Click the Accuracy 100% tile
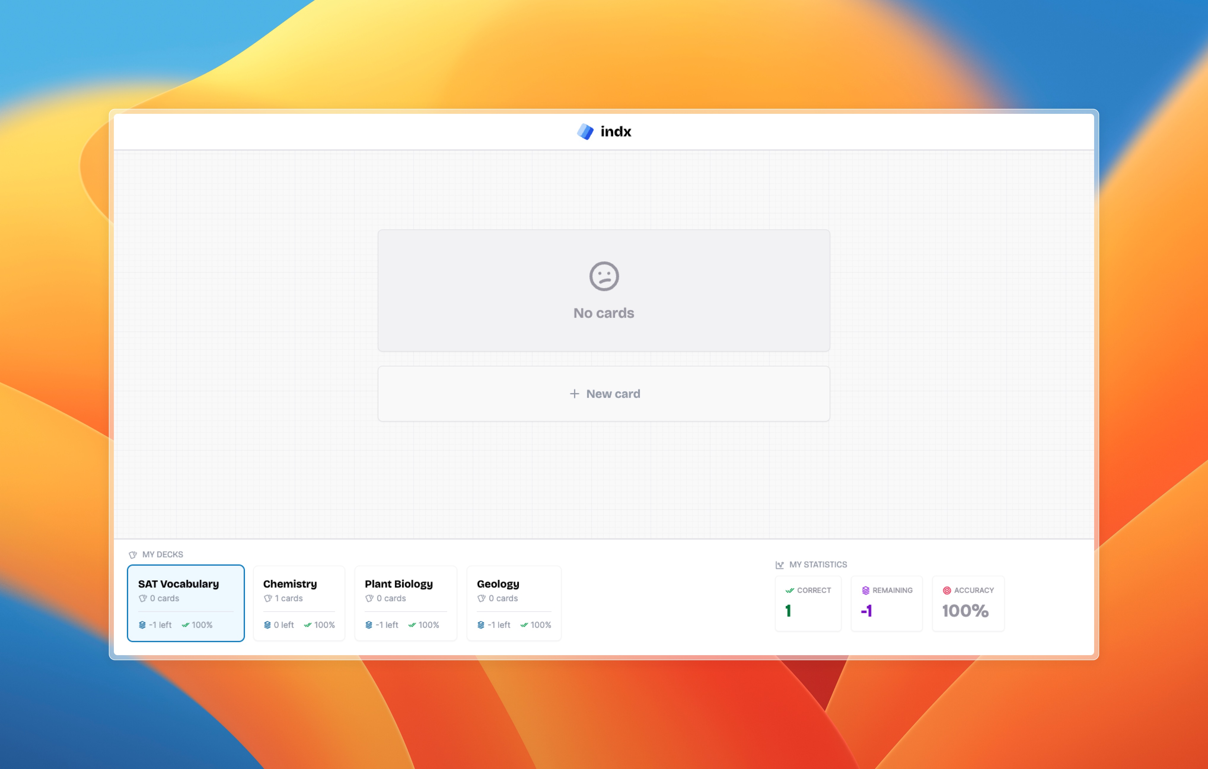This screenshot has width=1208, height=769. (968, 604)
